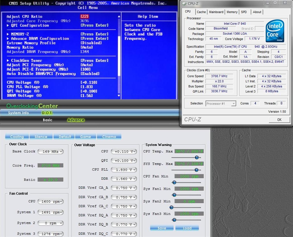
Task: Click the Core Freq. 3718 MHz readout
Action: tap(50, 165)
